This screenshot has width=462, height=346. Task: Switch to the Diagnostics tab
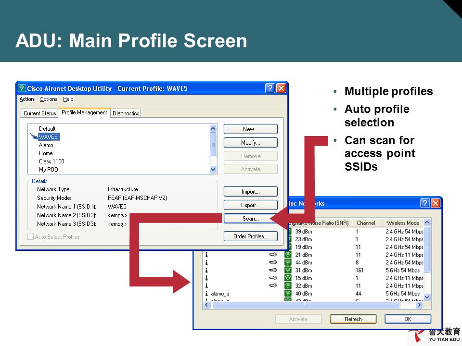[x=126, y=113]
